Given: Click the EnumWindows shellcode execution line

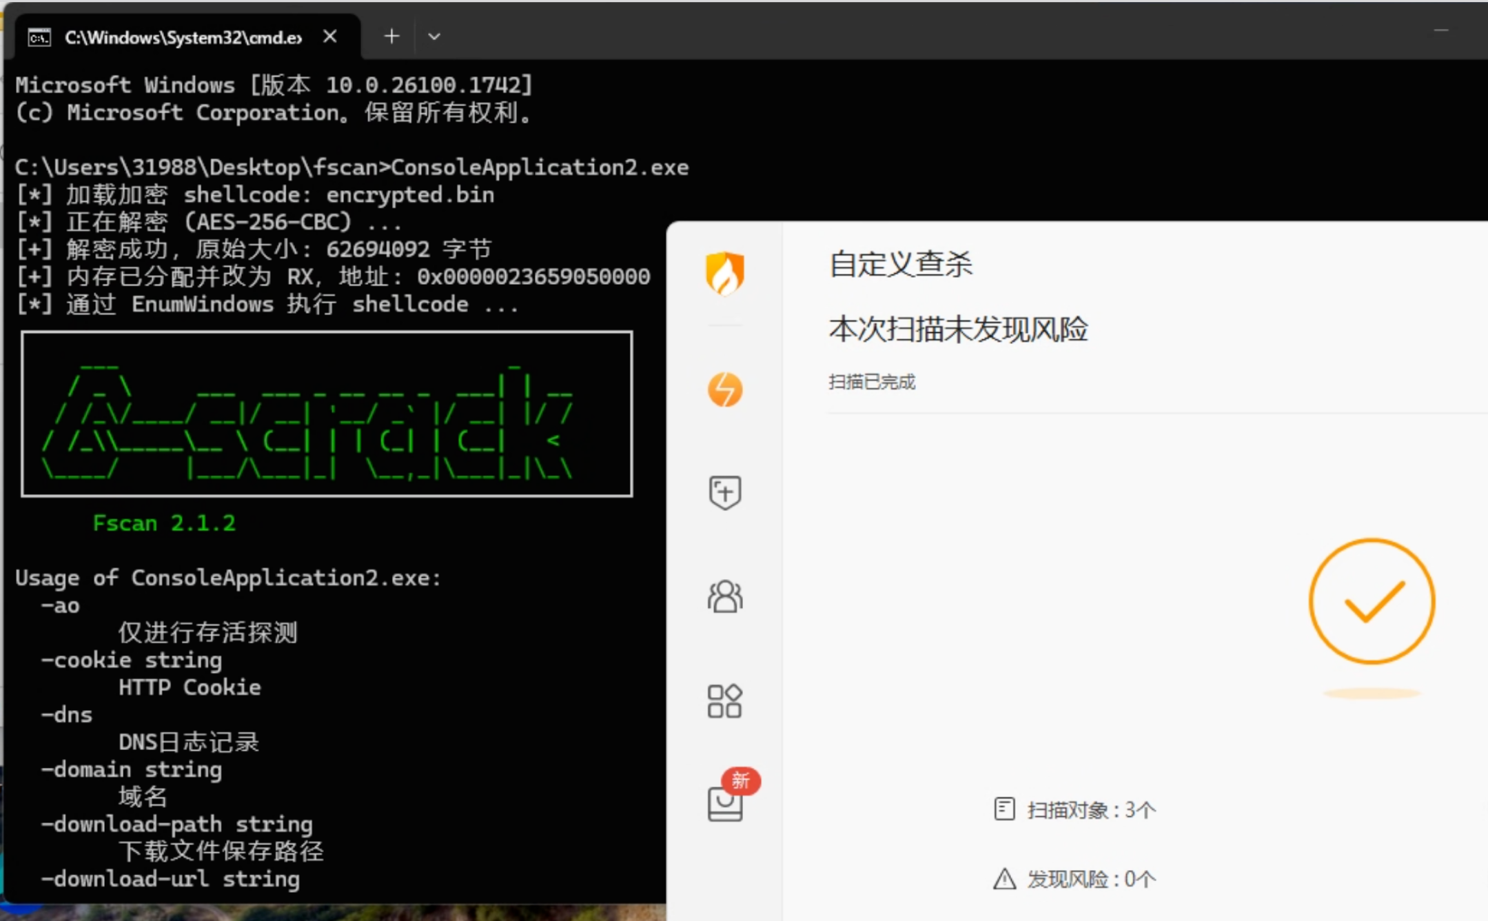Looking at the screenshot, I should click(267, 304).
